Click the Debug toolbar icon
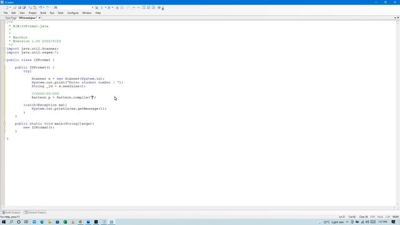 pos(109,7)
